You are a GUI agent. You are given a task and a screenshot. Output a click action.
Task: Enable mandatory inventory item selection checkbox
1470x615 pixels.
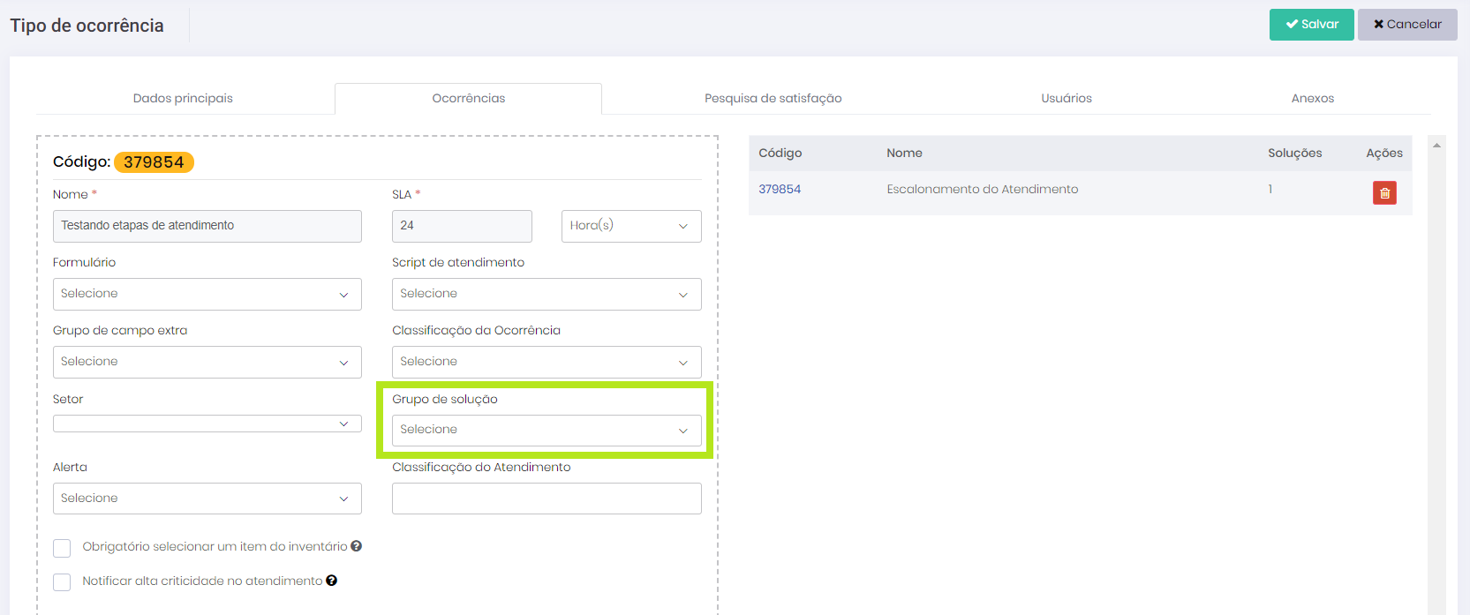[62, 548]
